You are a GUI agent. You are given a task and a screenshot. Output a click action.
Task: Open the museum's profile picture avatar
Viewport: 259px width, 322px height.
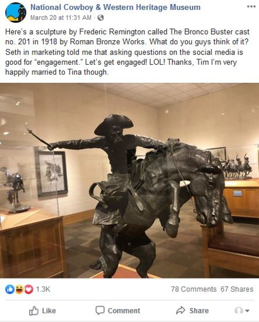pos(16,13)
